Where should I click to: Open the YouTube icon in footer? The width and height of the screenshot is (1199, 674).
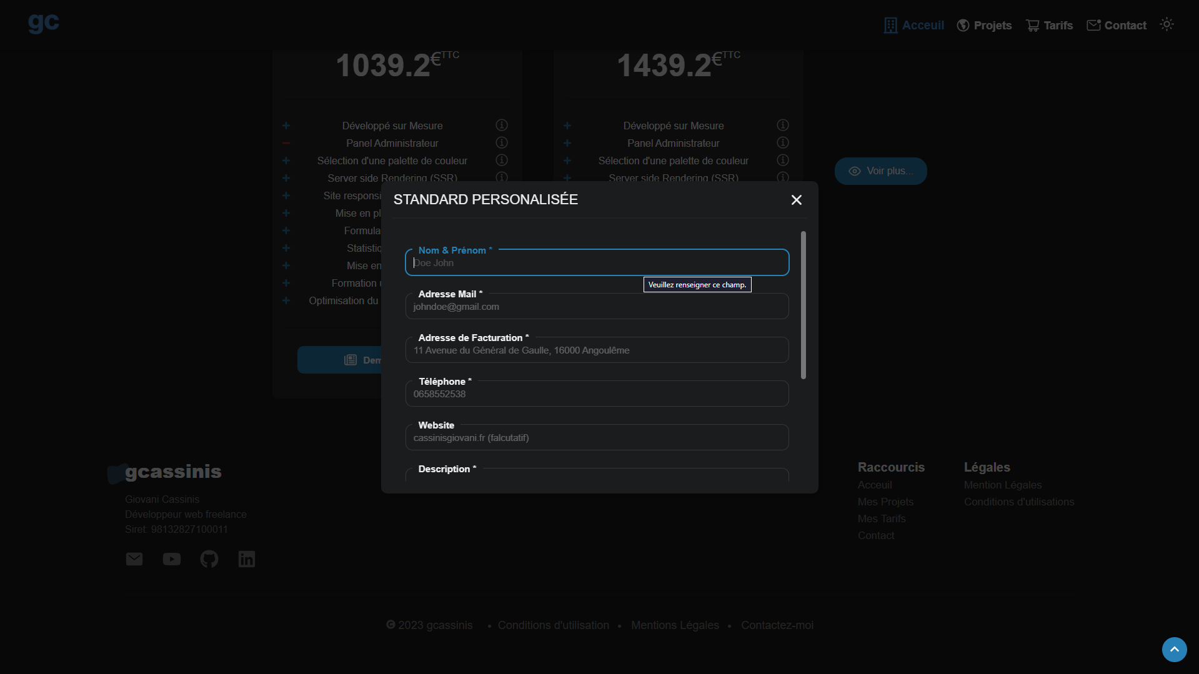172,559
